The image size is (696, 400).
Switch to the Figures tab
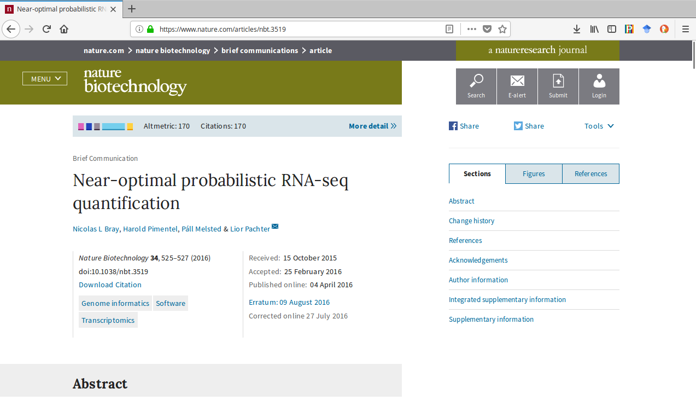[x=534, y=173]
